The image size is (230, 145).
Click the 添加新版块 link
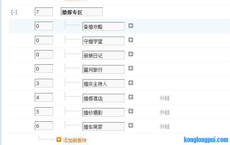tap(75, 140)
